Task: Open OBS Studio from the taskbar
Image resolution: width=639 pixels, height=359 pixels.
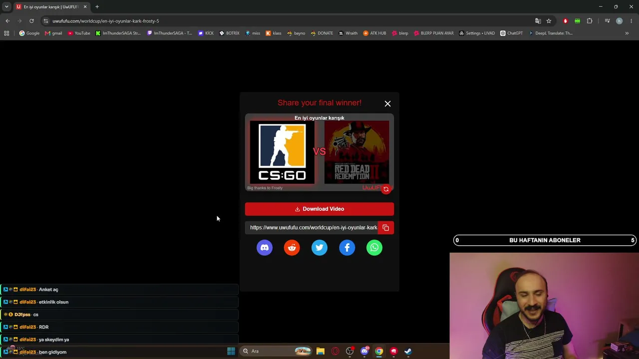Action: coord(350,351)
